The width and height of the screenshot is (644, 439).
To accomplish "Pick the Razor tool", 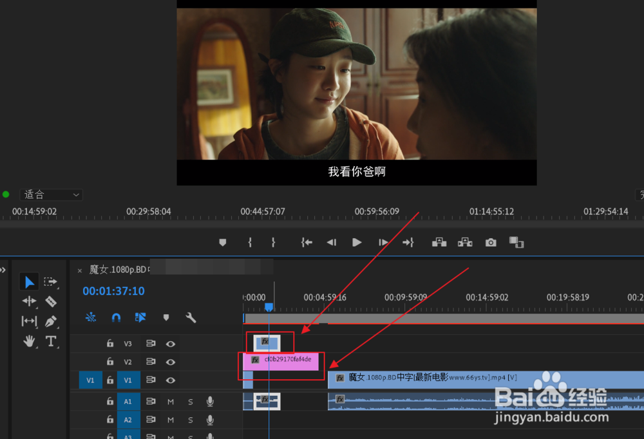I will point(50,301).
